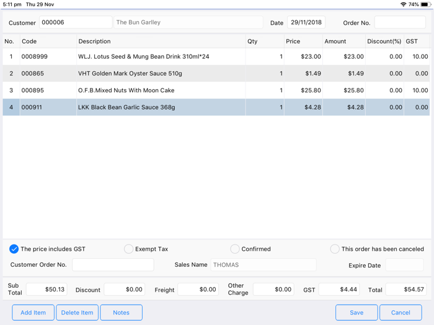Tap the Wi-Fi status icon
The height and width of the screenshot is (325, 434).
tap(403, 4)
